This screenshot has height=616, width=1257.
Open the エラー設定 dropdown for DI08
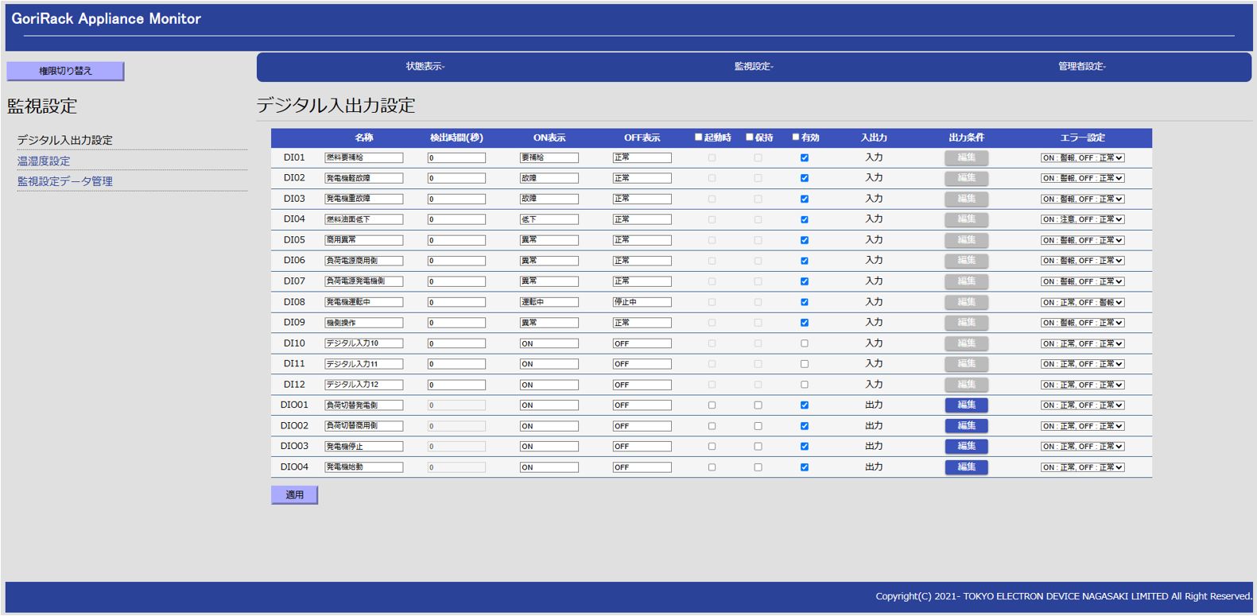tap(1082, 302)
